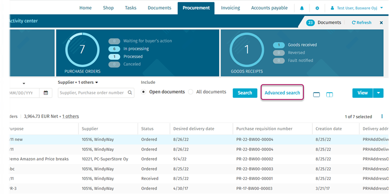
Task: Close the Documents panel with X
Action: click(381, 23)
